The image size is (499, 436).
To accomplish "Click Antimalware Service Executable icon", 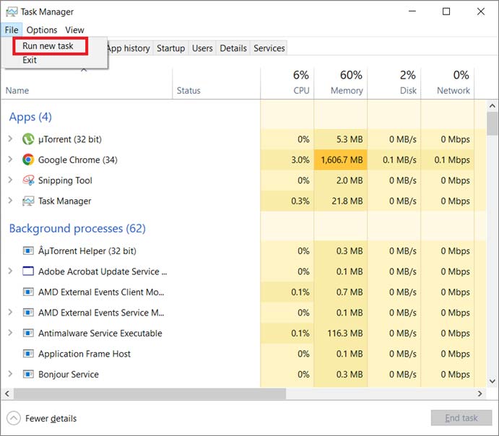I will point(28,333).
